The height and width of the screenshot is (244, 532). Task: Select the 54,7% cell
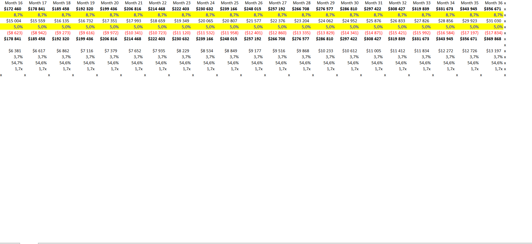pyautogui.click(x=17, y=63)
